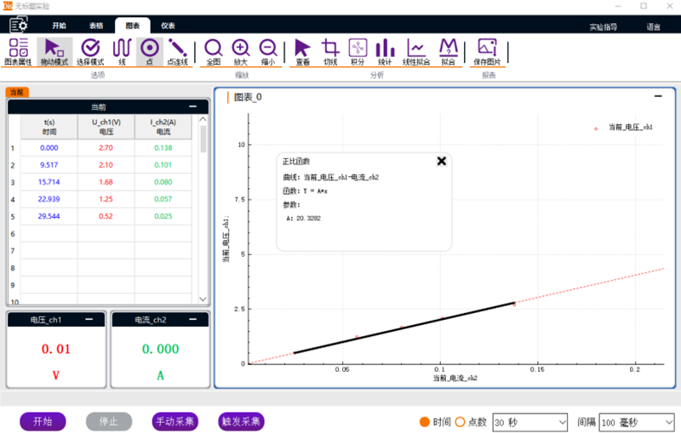Open the 统计 statistics tool

pyautogui.click(x=385, y=52)
